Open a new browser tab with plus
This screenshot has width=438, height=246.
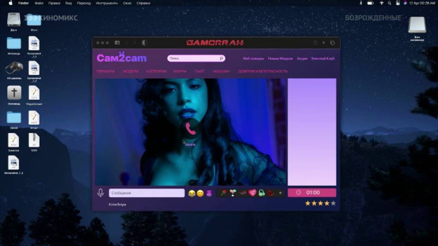(x=324, y=43)
